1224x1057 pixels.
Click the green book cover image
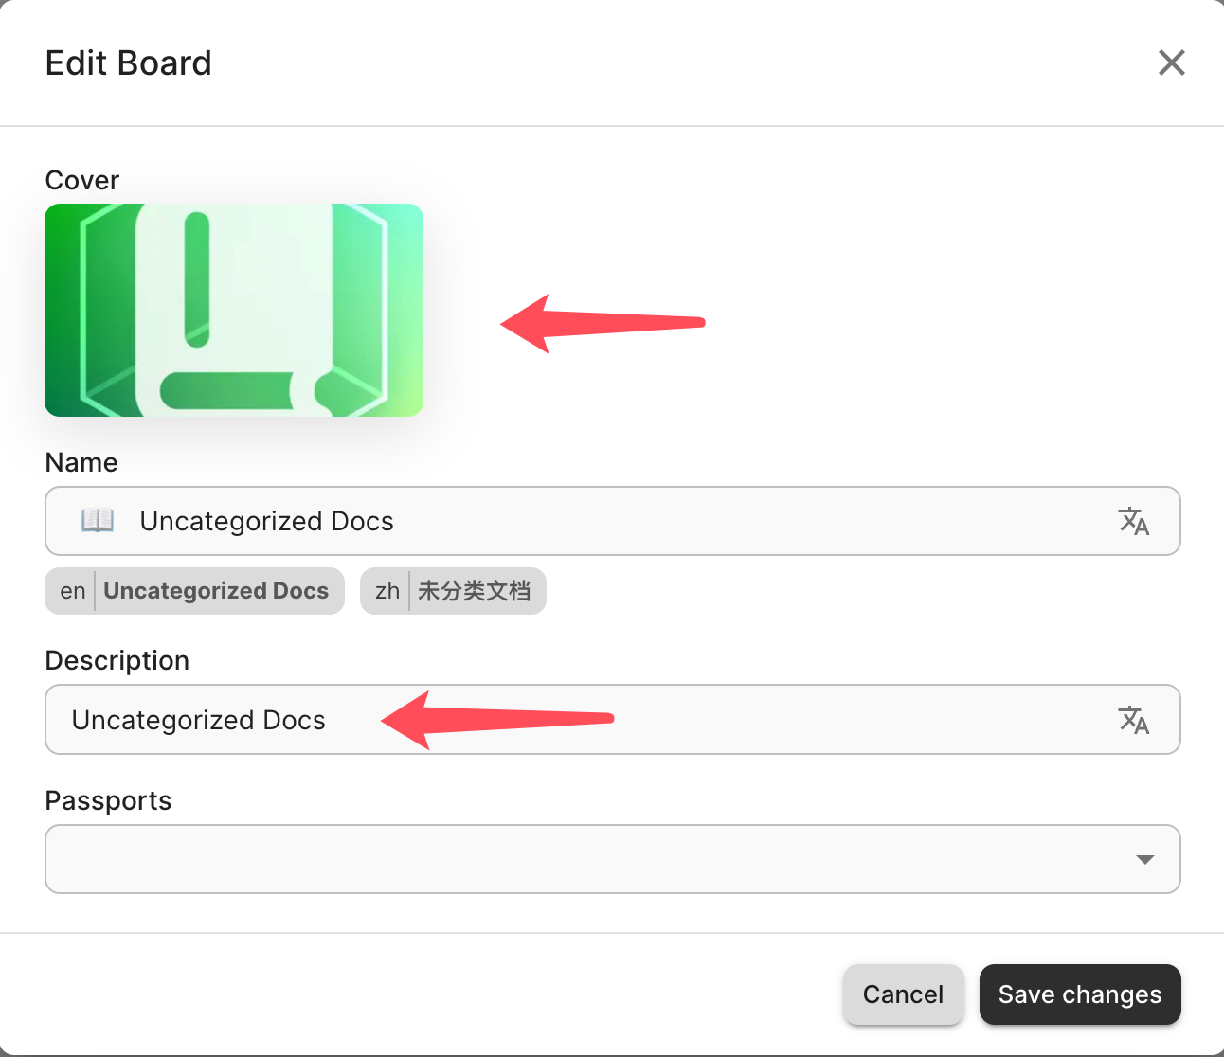(234, 310)
